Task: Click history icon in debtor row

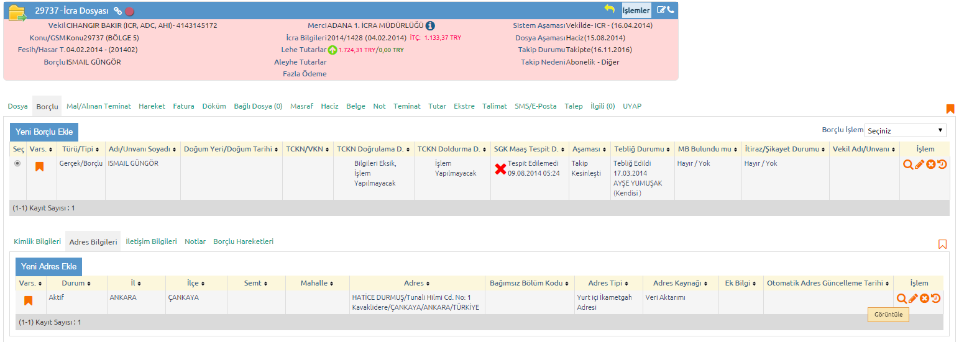Action: (x=942, y=164)
